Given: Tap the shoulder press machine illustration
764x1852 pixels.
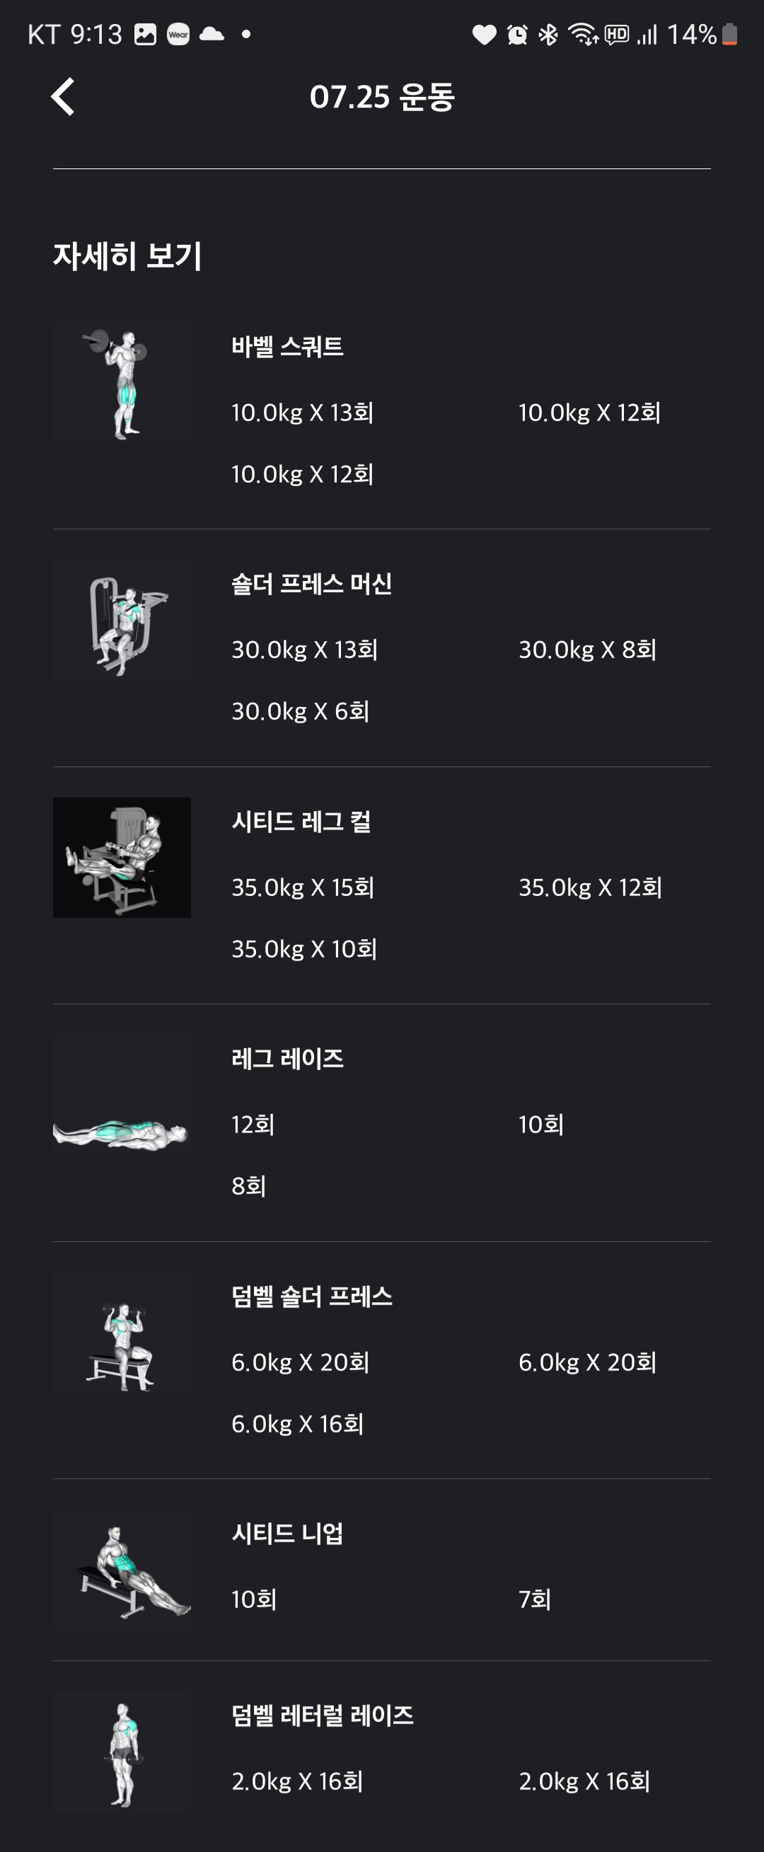Looking at the screenshot, I should 122,621.
